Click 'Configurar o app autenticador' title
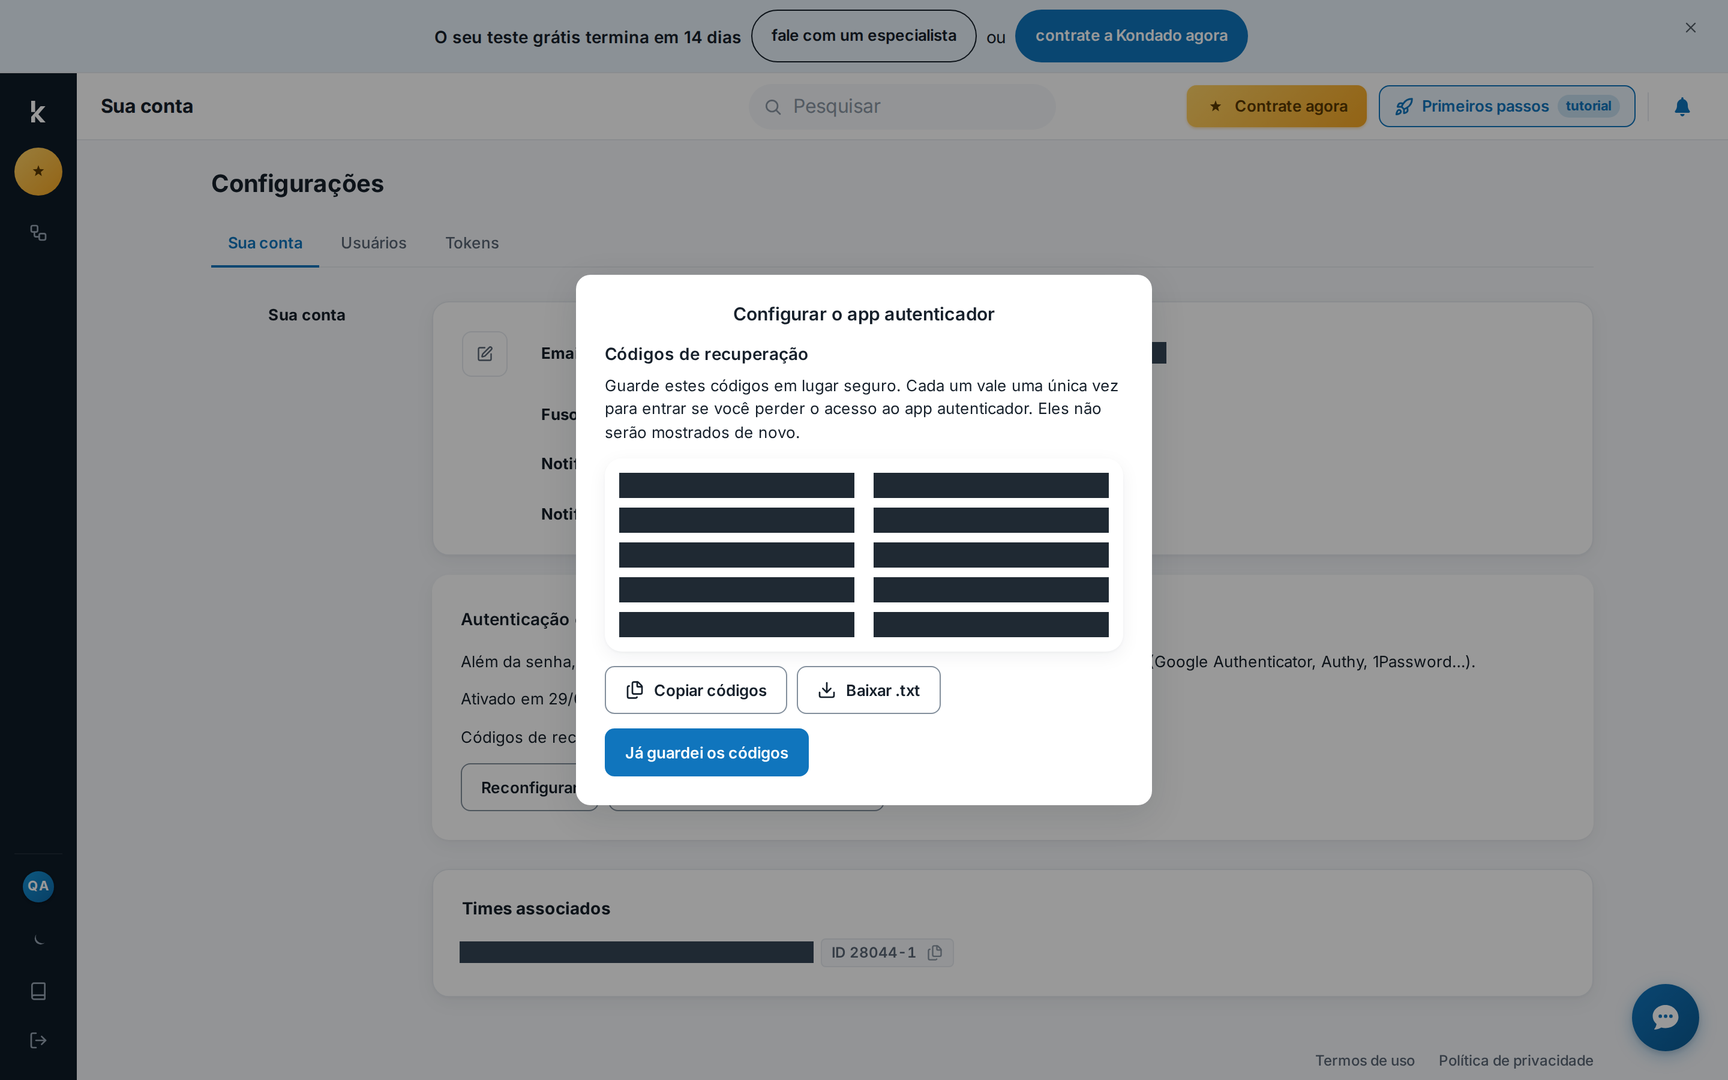This screenshot has height=1080, width=1728. [863, 314]
